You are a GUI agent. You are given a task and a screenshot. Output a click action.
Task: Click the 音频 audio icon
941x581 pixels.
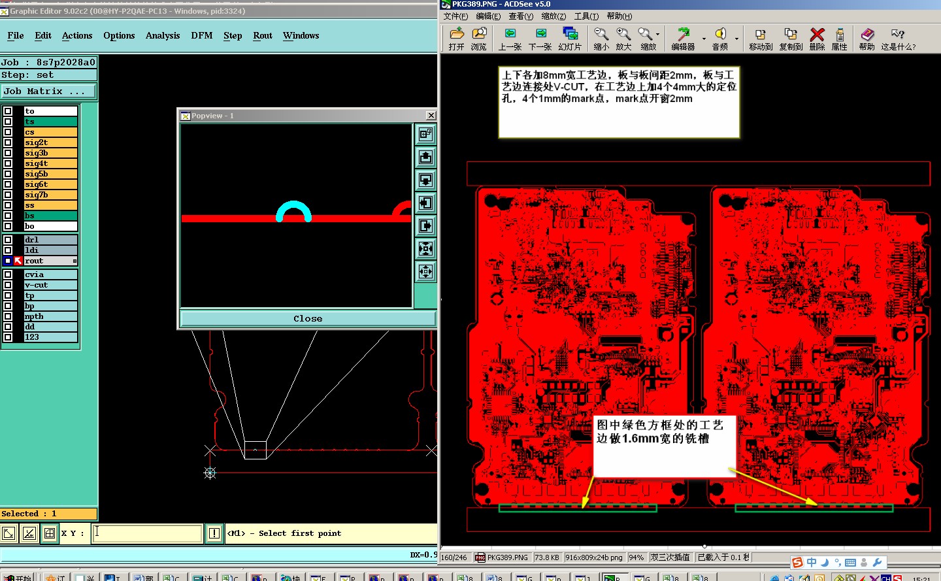(720, 33)
